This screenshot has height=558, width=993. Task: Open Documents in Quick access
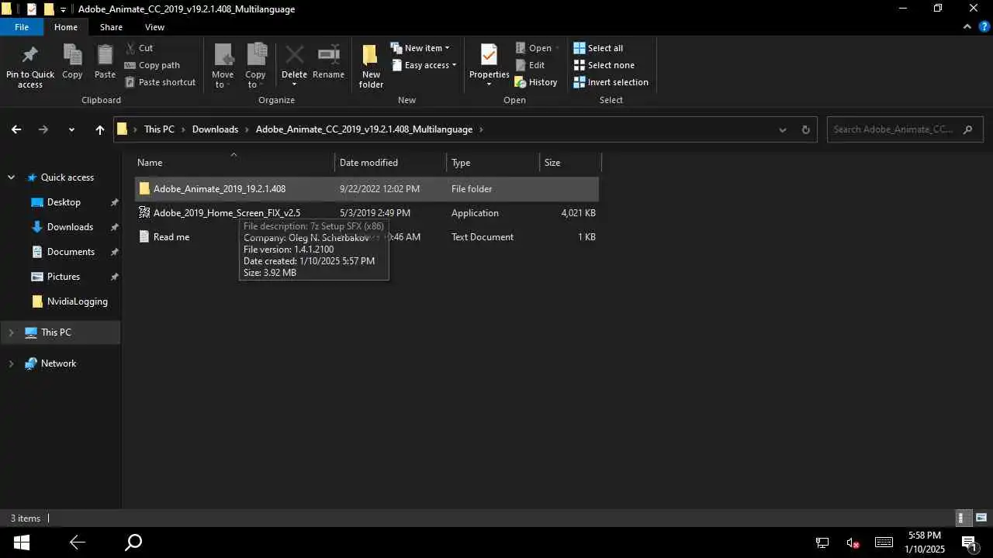pyautogui.click(x=71, y=252)
